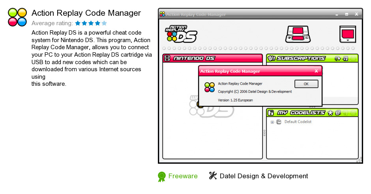The width and height of the screenshot is (371, 194).
Task: Close the Action Replay Code Manager dialog
Action: [317, 71]
